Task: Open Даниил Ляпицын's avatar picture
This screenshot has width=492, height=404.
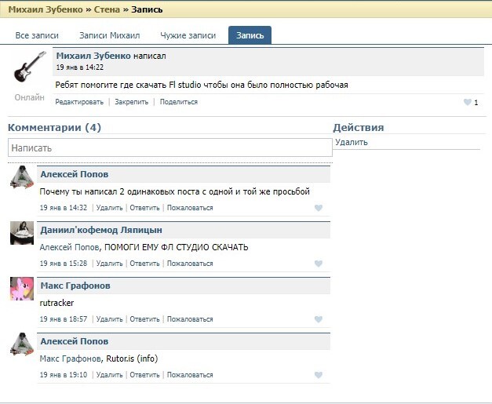Action: pos(22,233)
